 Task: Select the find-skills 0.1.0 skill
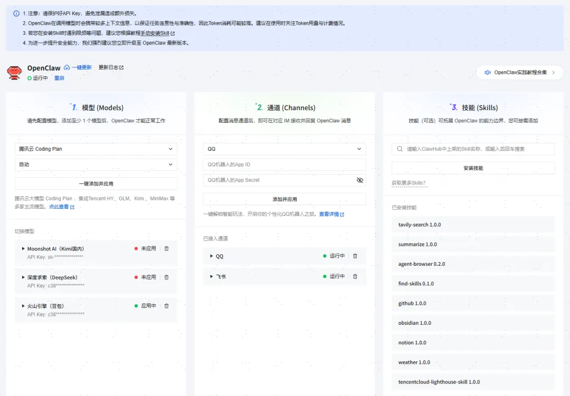pos(473,284)
